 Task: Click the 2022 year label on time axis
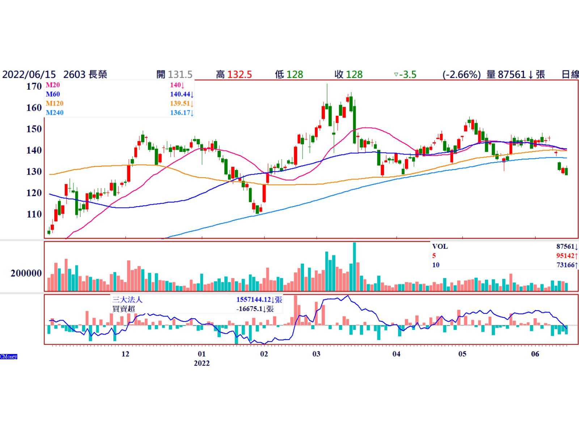tap(202, 363)
